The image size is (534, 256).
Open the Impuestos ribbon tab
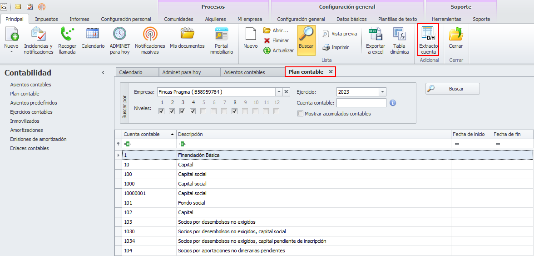pyautogui.click(x=46, y=19)
